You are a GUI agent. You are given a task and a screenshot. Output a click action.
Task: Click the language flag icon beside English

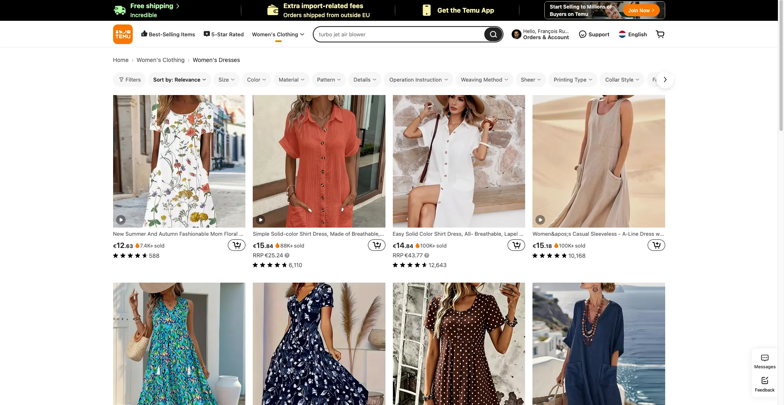(x=622, y=34)
